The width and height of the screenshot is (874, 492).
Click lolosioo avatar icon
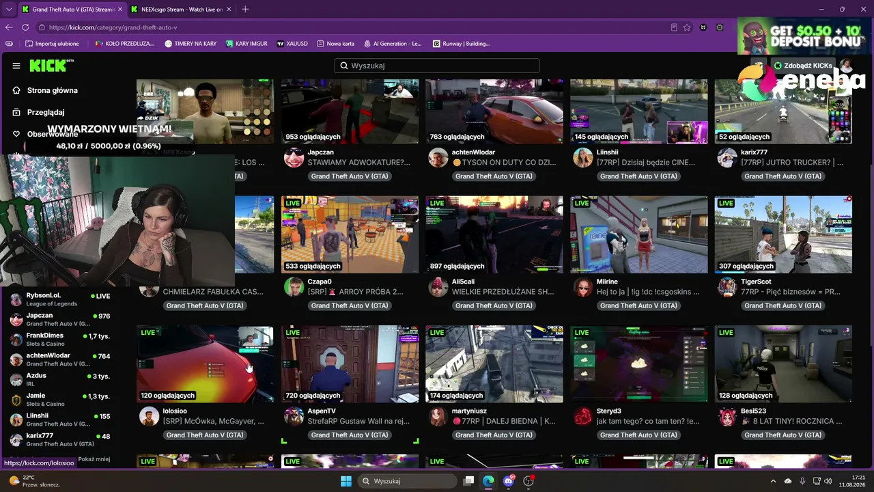point(149,416)
